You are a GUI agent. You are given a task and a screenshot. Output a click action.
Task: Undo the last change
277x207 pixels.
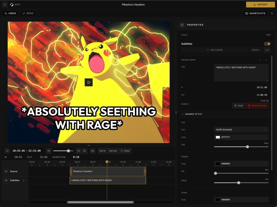[10, 14]
